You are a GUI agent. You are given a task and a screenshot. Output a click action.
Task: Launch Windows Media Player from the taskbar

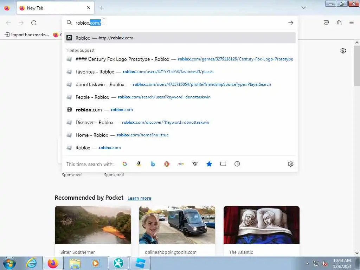click(96, 263)
